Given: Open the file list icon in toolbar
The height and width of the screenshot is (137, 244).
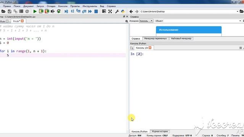Looking at the screenshot, I should click(21, 11).
